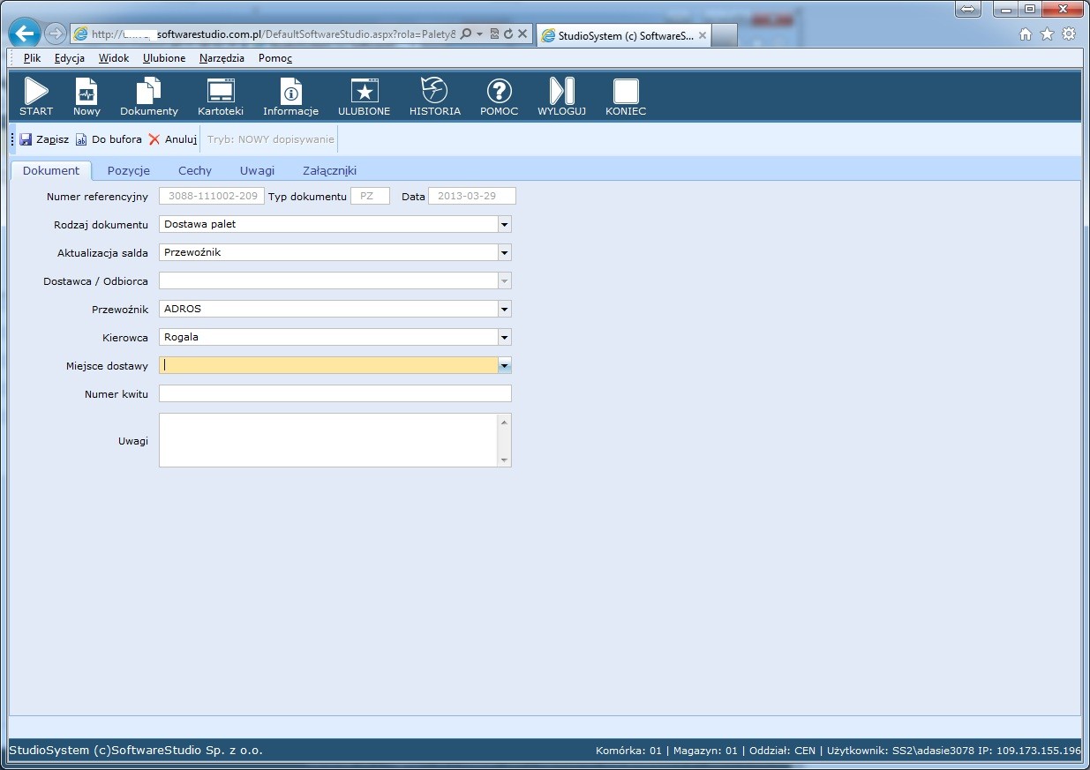Click the browser address bar URL
The width and height of the screenshot is (1090, 770).
coord(274,34)
